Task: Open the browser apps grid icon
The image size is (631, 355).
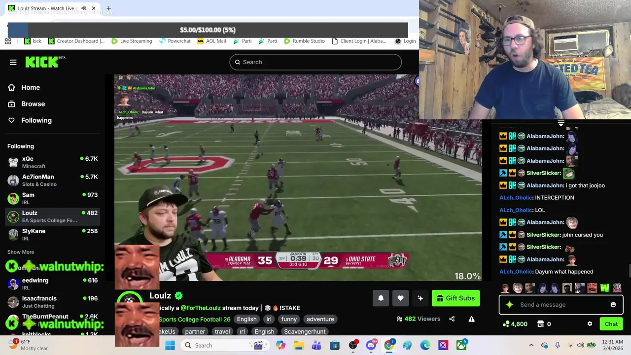Action: pyautogui.click(x=8, y=41)
